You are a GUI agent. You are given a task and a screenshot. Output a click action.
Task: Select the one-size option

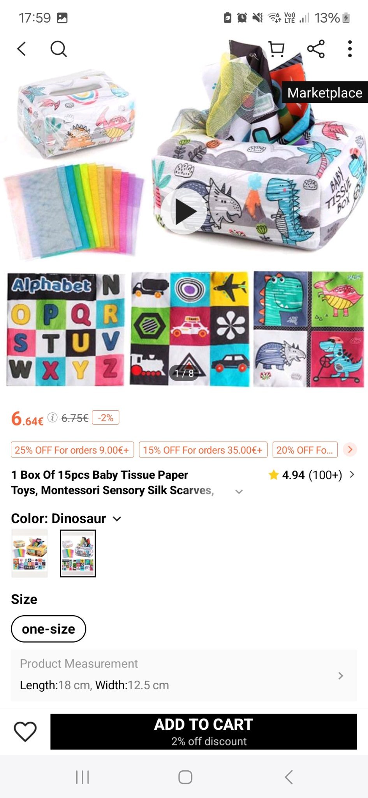(48, 629)
